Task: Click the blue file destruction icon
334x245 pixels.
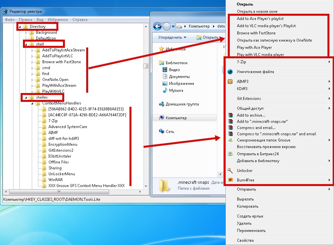Action: (230, 72)
